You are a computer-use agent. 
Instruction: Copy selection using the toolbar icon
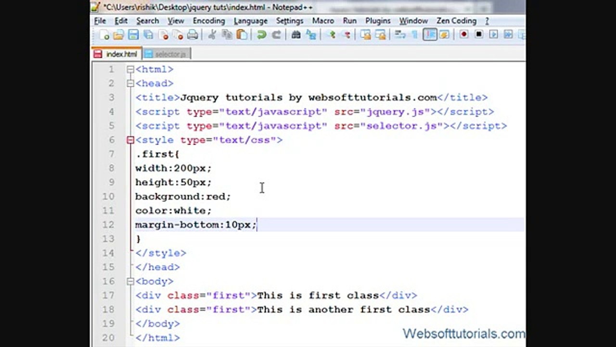click(227, 35)
